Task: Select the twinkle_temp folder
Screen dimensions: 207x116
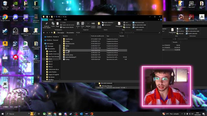Action: 69,55
